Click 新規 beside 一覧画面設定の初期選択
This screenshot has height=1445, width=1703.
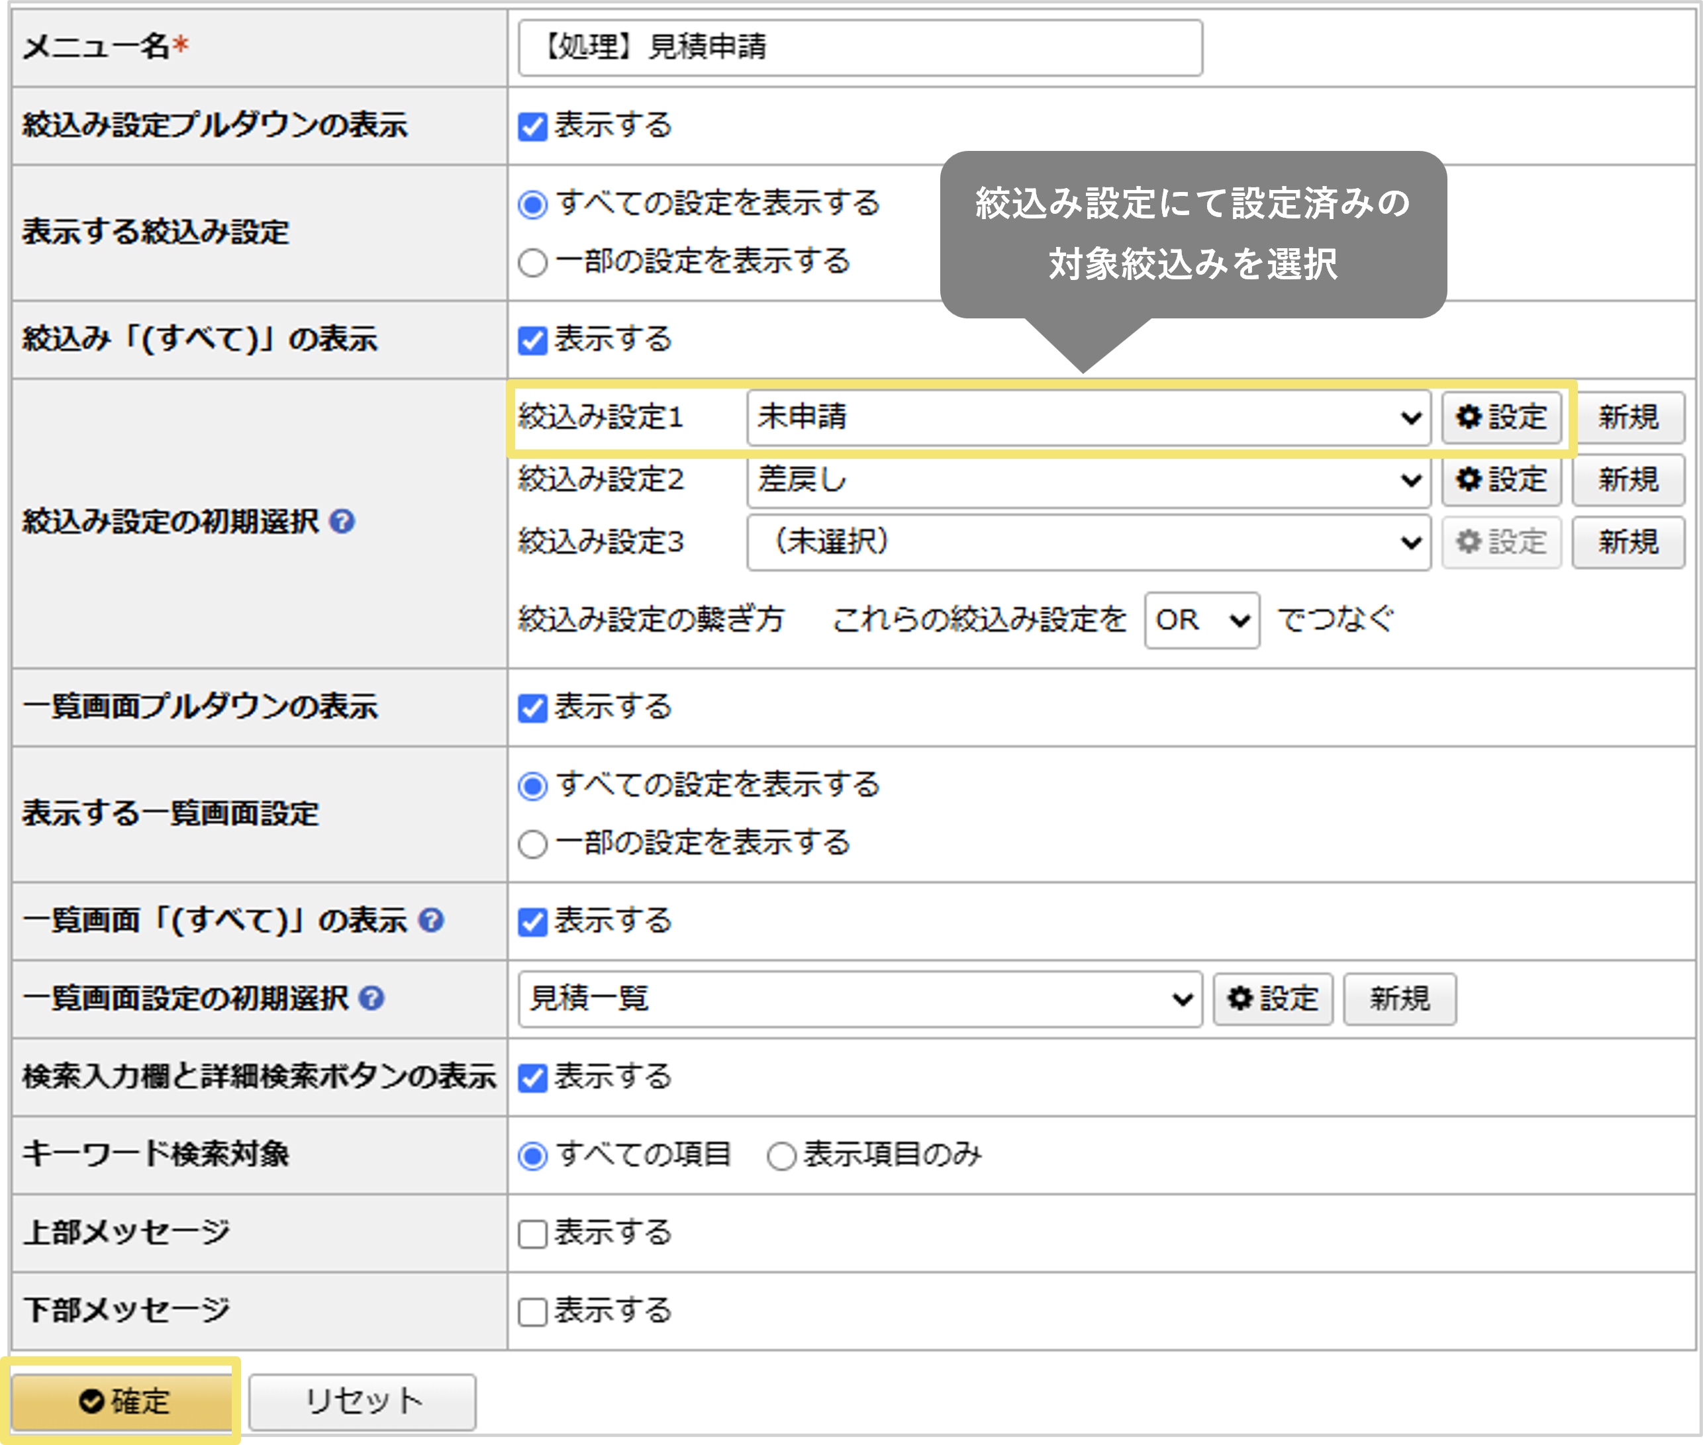pos(1399,999)
